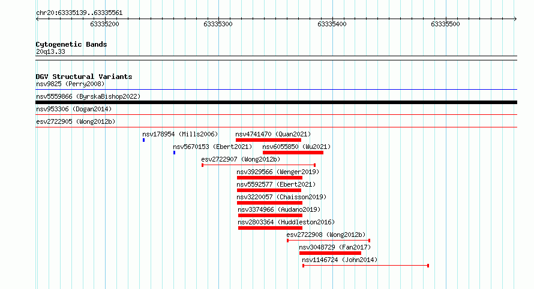Click the 63335200 ruler position
Screen dimensions: 534x289
[x=104, y=24]
